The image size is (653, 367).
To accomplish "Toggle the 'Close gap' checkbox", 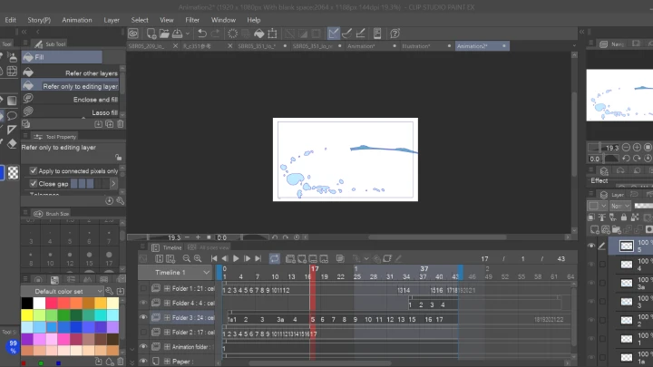I will 34,183.
